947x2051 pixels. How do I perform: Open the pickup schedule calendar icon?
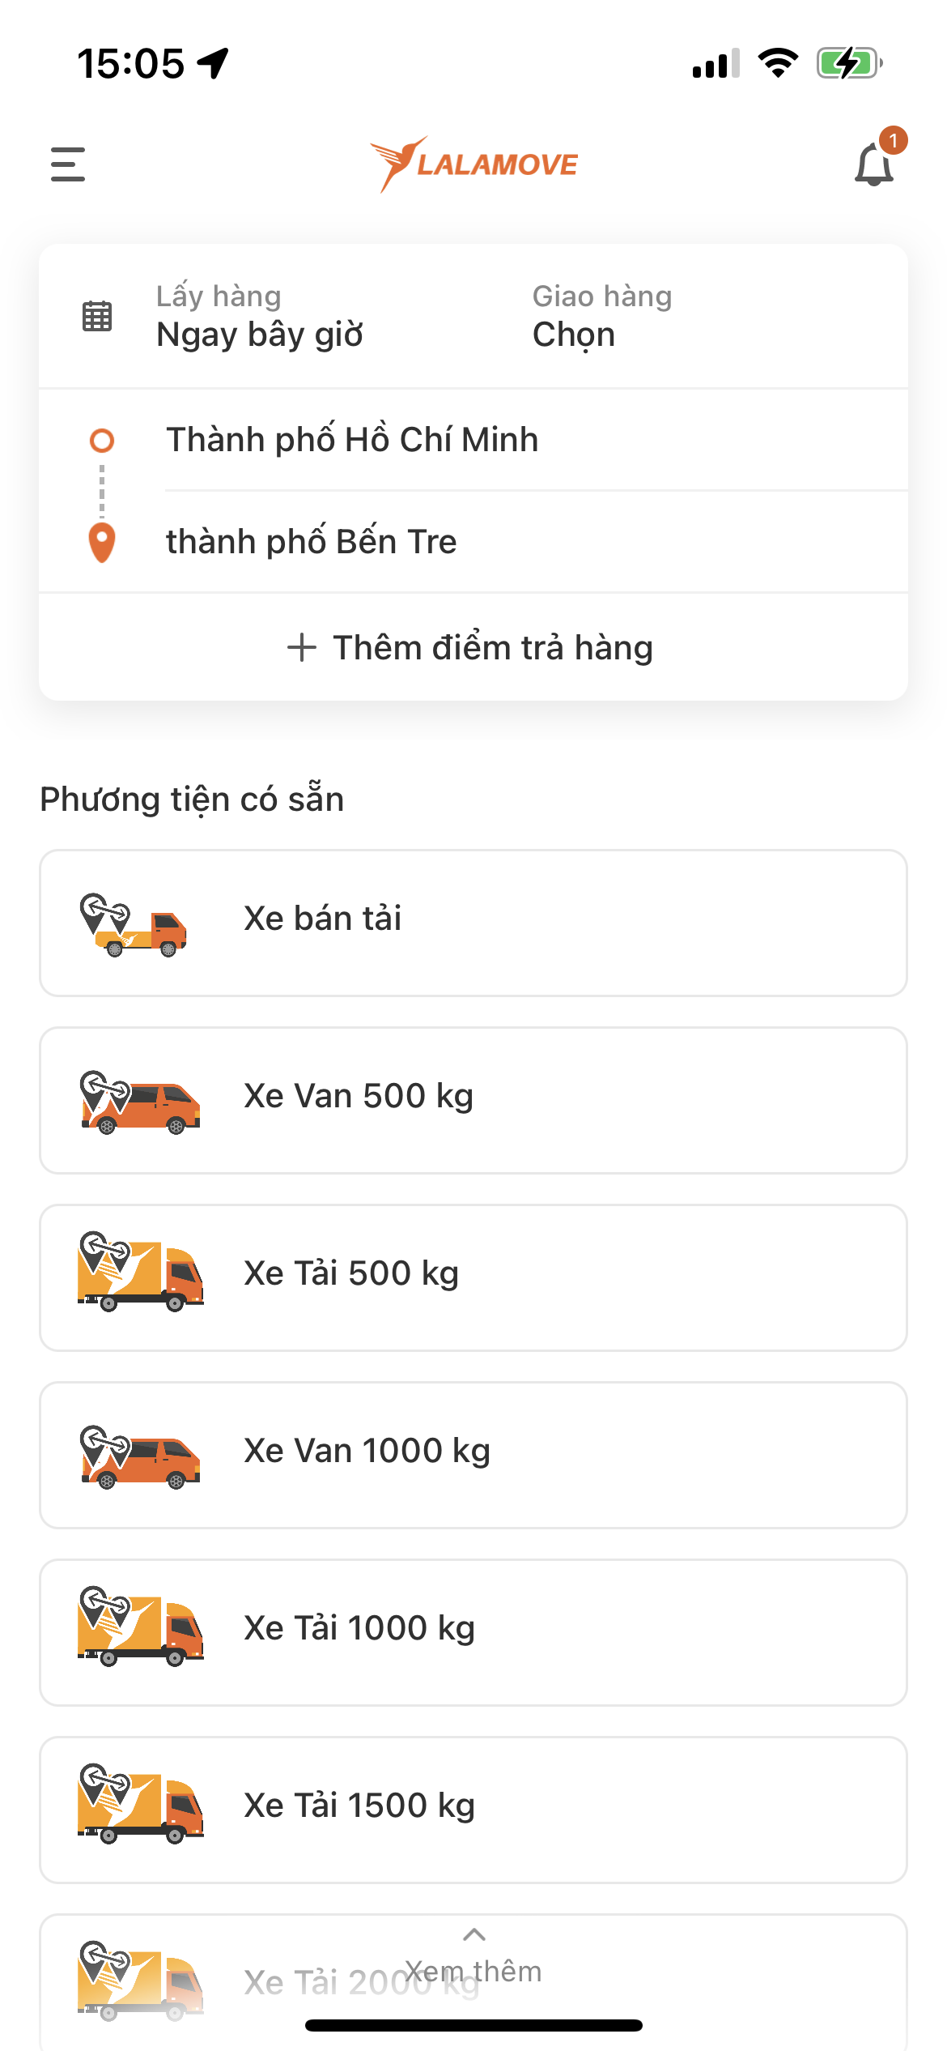(97, 316)
